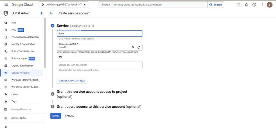Open the project selector dropdown
The image size is (276, 131).
pyautogui.click(x=63, y=5)
